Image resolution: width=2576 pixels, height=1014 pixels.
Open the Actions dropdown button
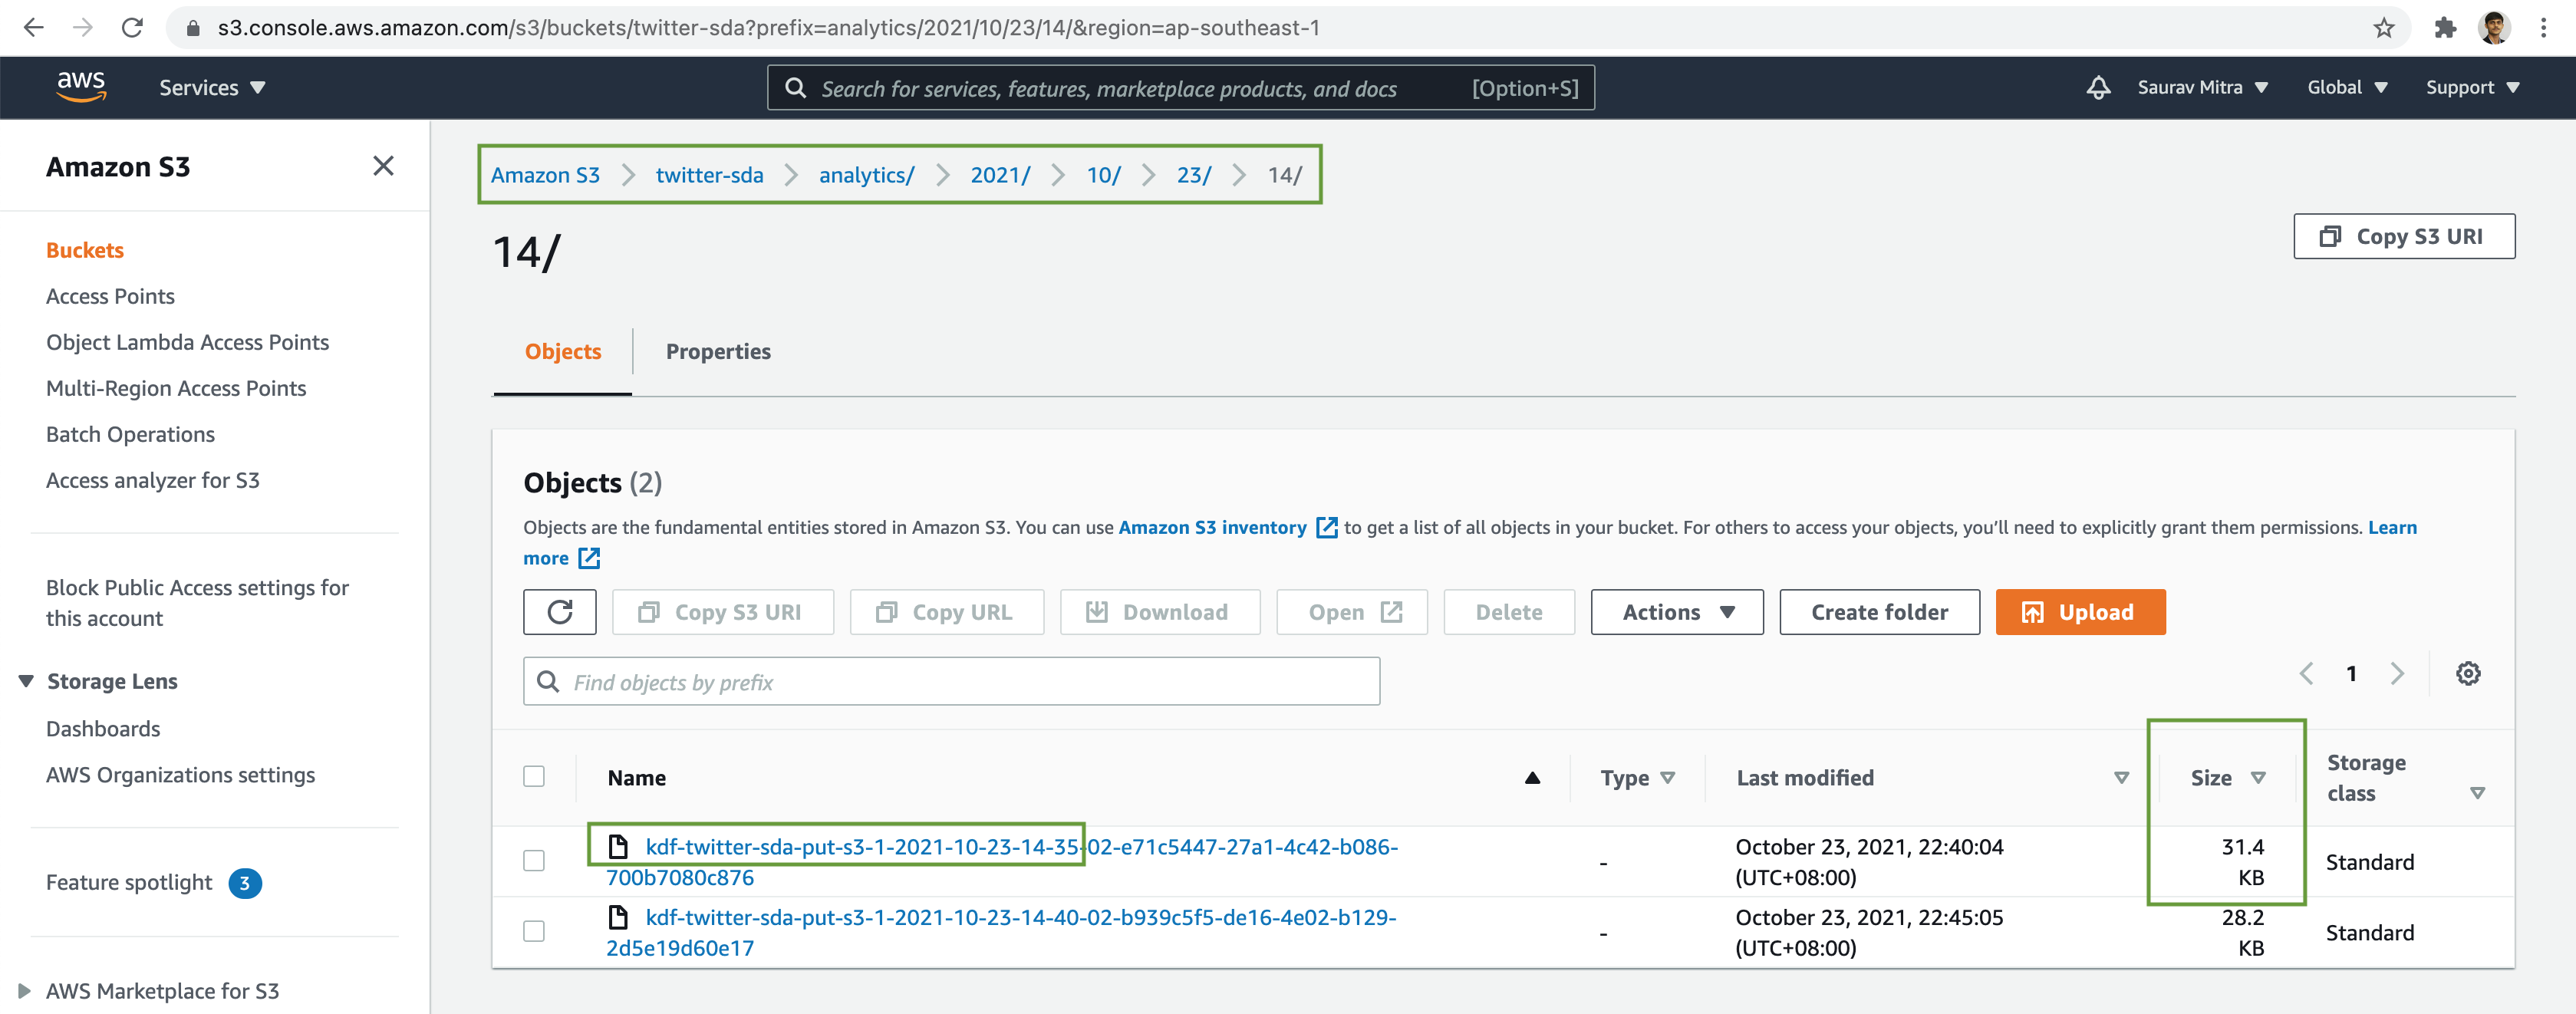click(x=1677, y=612)
